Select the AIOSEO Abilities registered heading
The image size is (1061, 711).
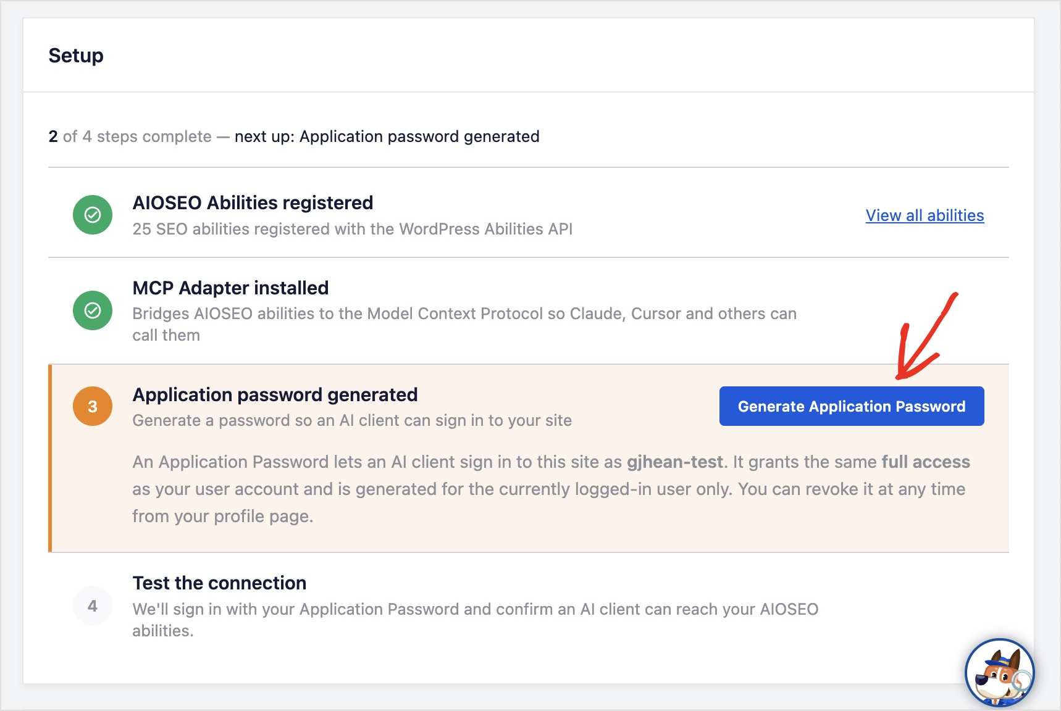pos(253,202)
